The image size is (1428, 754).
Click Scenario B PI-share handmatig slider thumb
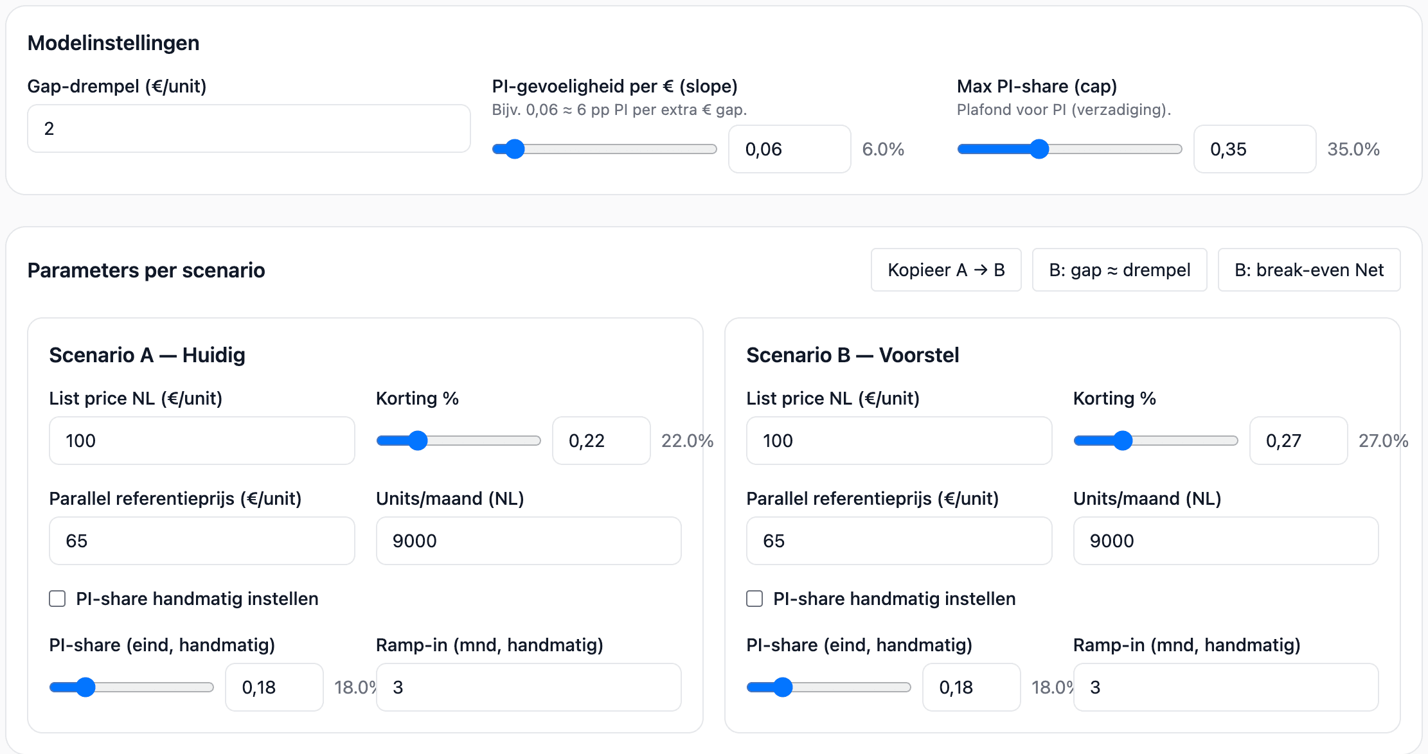tap(782, 687)
